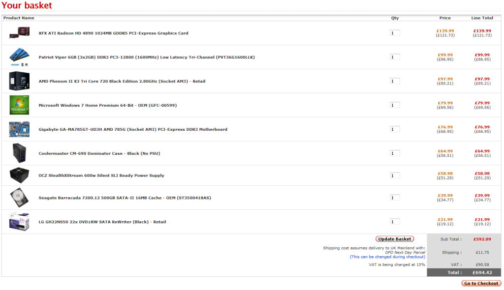Image resolution: width=504 pixels, height=290 pixels.
Task: Click AMD Phenom II X3 720 product name
Action: pyautogui.click(x=122, y=81)
